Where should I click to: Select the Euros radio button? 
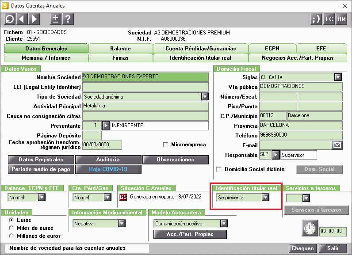[x=11, y=220]
